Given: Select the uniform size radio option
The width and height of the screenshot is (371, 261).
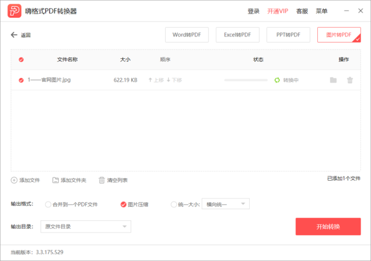Looking at the screenshot, I should (173, 204).
